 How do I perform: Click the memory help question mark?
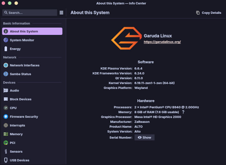183,112
